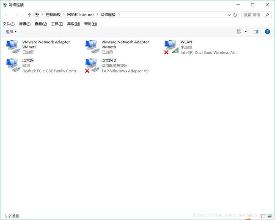Open the 高级(N) menu
Viewport: 275px width, 220px height.
pos(74,24)
